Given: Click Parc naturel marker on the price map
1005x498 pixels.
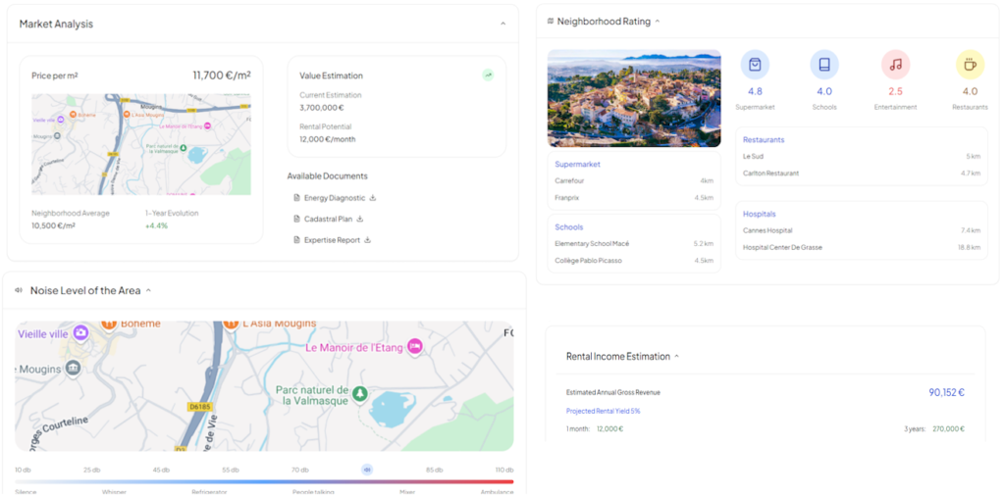Looking at the screenshot, I should pyautogui.click(x=184, y=148).
